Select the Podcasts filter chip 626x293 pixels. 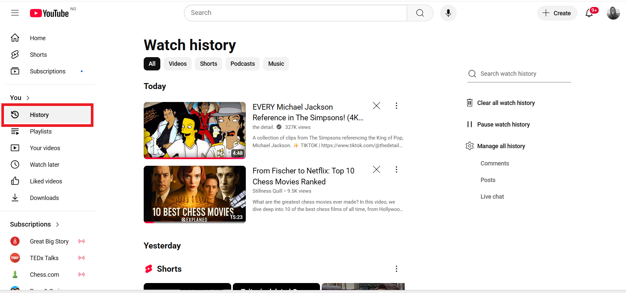[x=243, y=64]
